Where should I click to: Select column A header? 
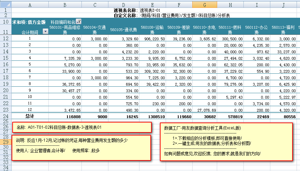30,5
